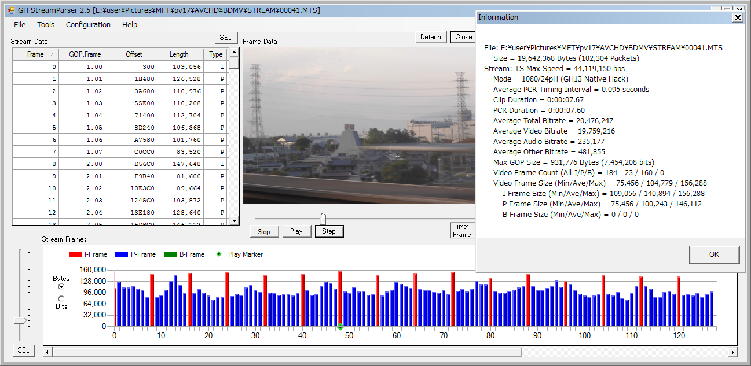This screenshot has width=751, height=366.
Task: Open the File menu
Action: (20, 25)
